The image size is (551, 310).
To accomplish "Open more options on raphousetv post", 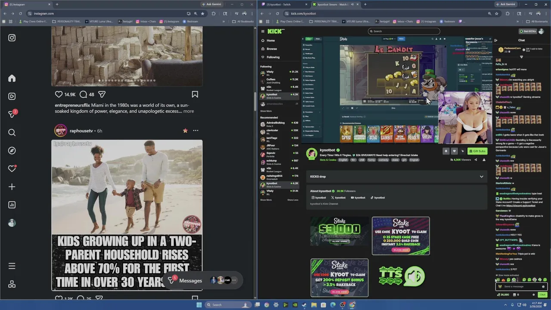I will tap(195, 130).
